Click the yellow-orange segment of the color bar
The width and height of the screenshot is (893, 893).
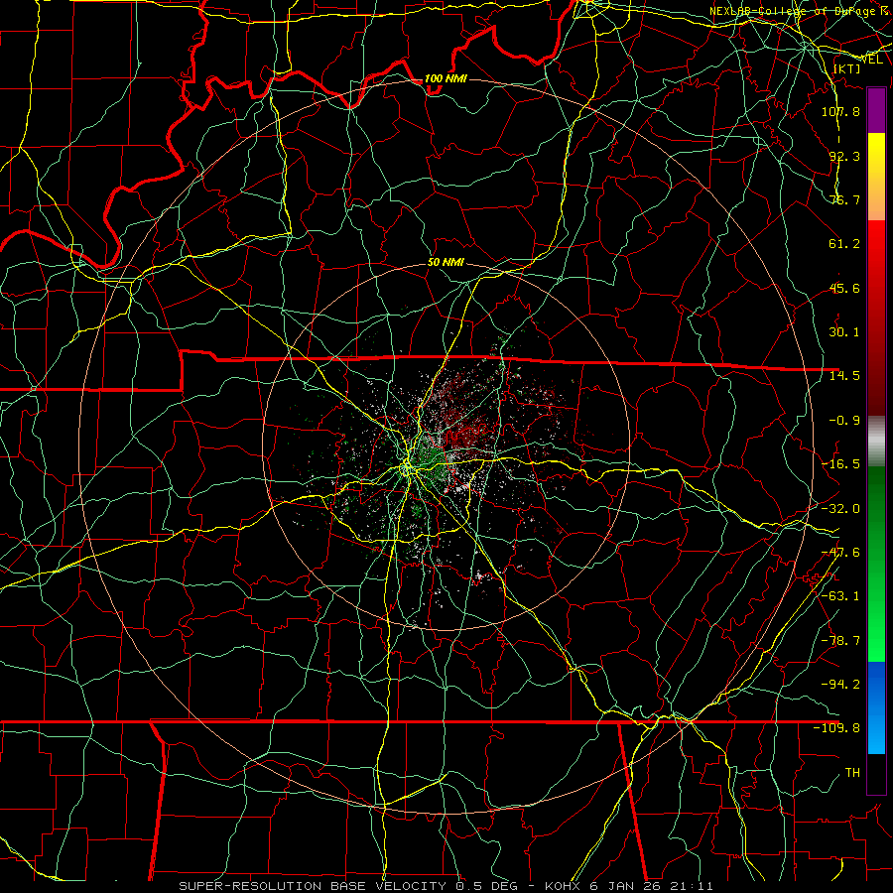click(876, 177)
